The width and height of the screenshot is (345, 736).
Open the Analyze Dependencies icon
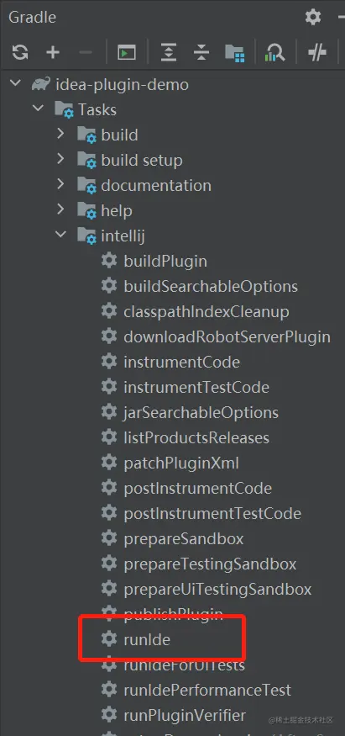(x=274, y=52)
